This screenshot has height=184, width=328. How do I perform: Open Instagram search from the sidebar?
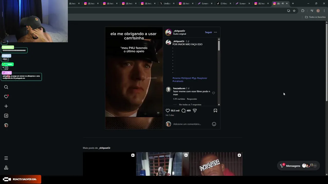click(6, 87)
